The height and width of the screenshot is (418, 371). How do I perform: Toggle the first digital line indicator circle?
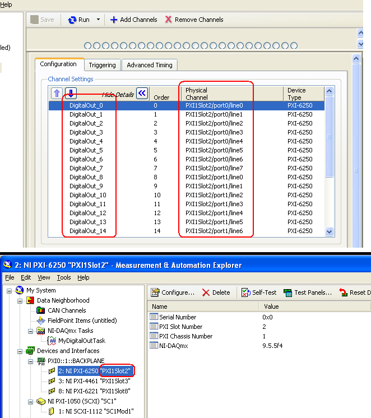point(87,45)
